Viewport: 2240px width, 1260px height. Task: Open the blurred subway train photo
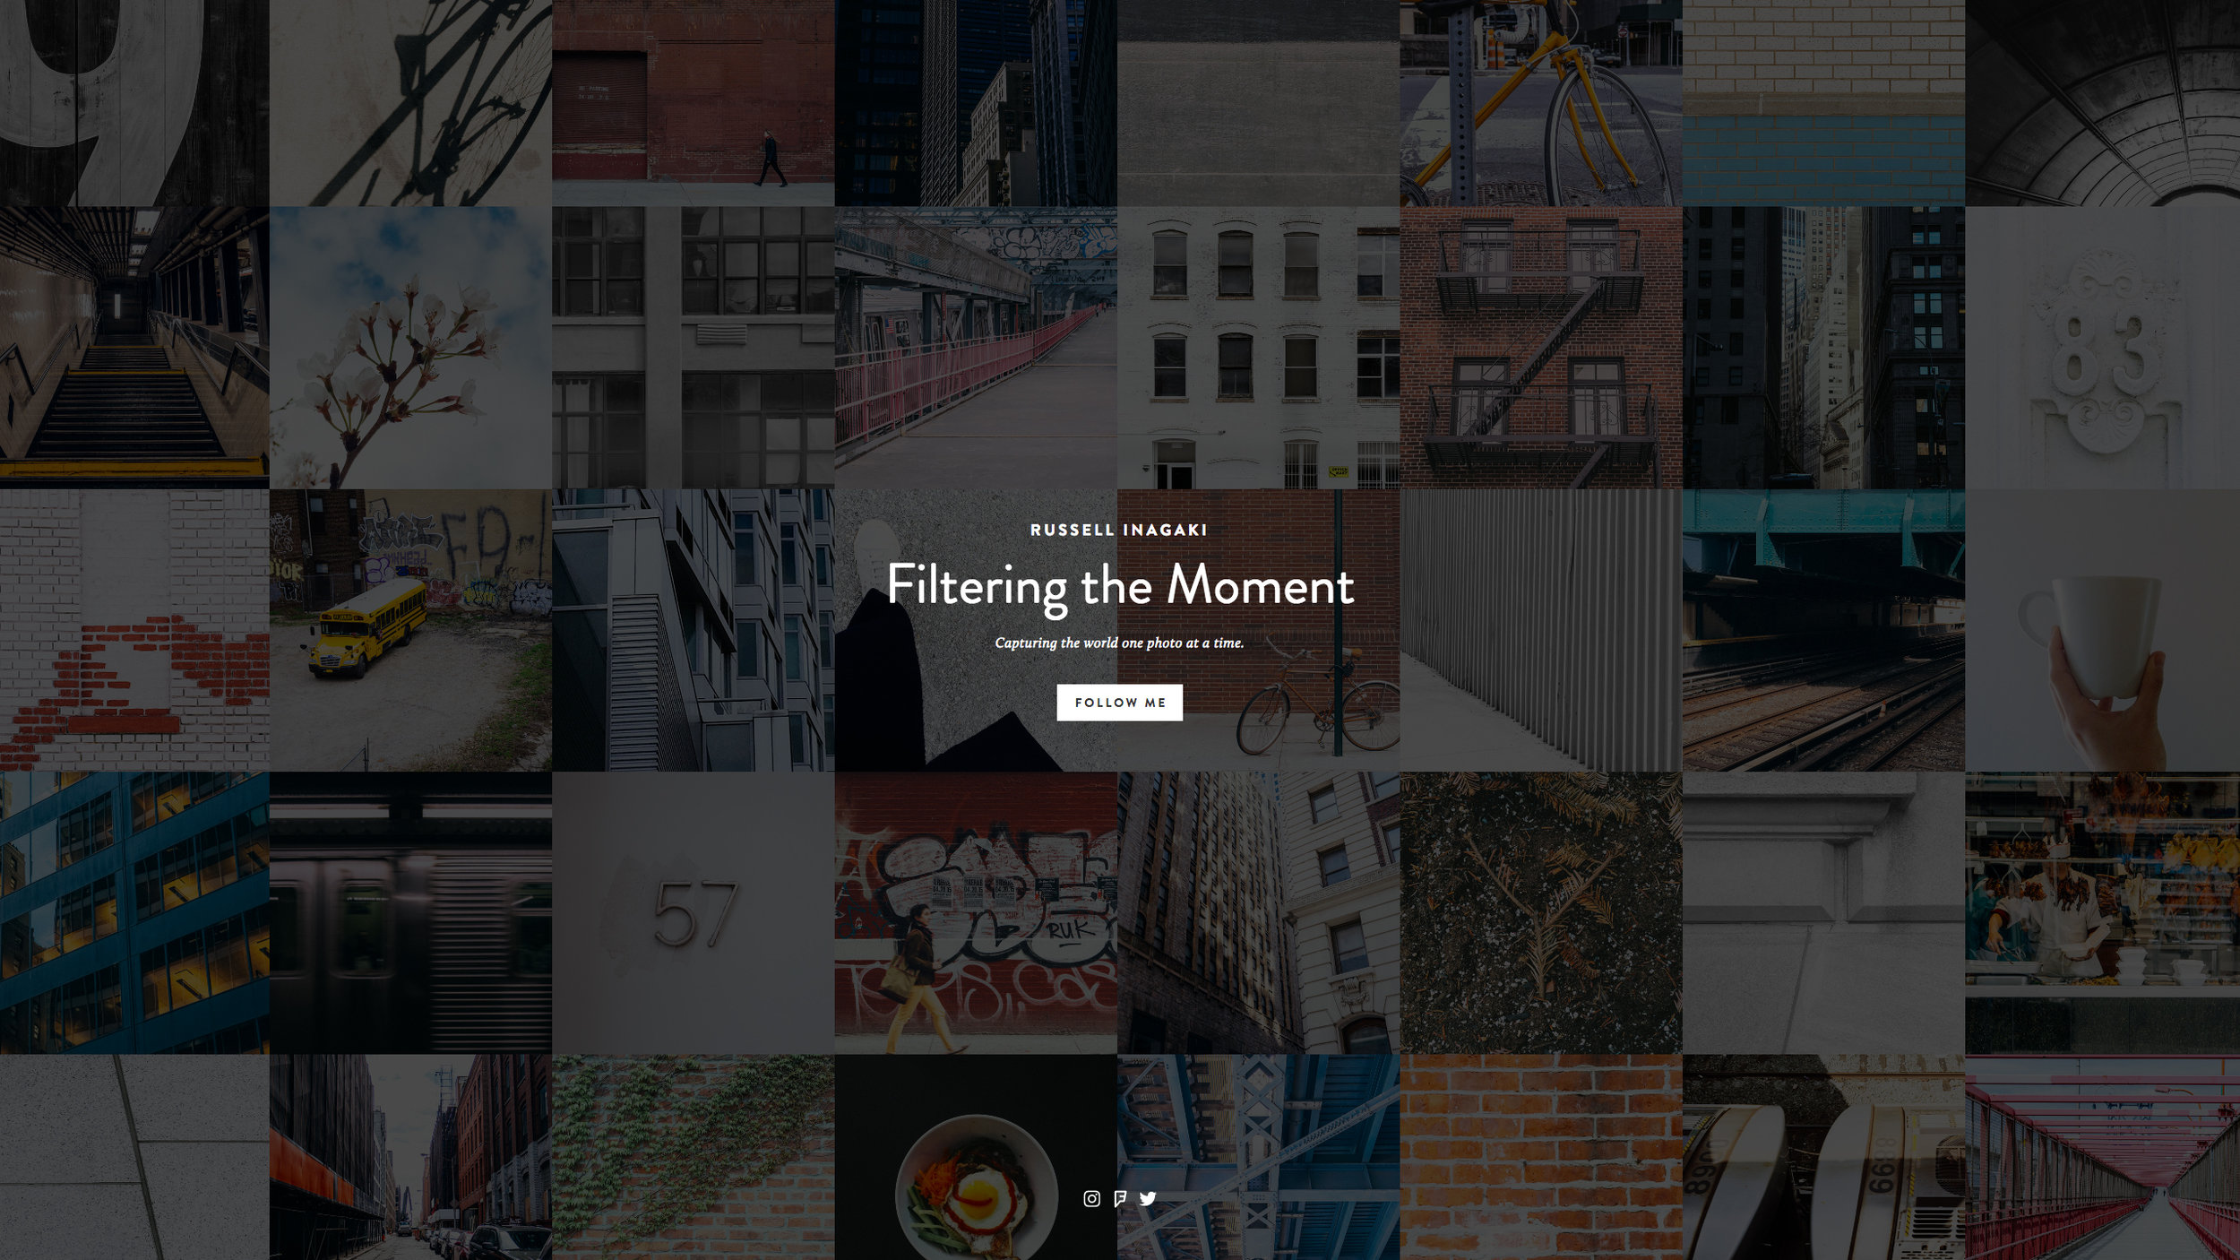click(x=410, y=913)
